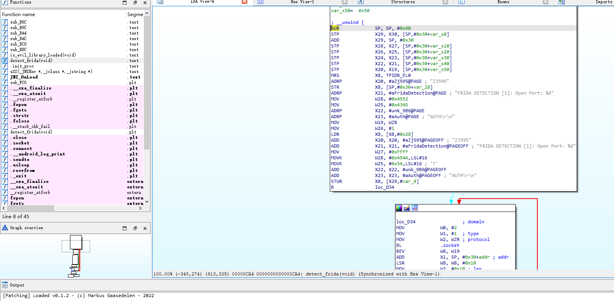Close the IDA View-A tab

[x=244, y=2]
